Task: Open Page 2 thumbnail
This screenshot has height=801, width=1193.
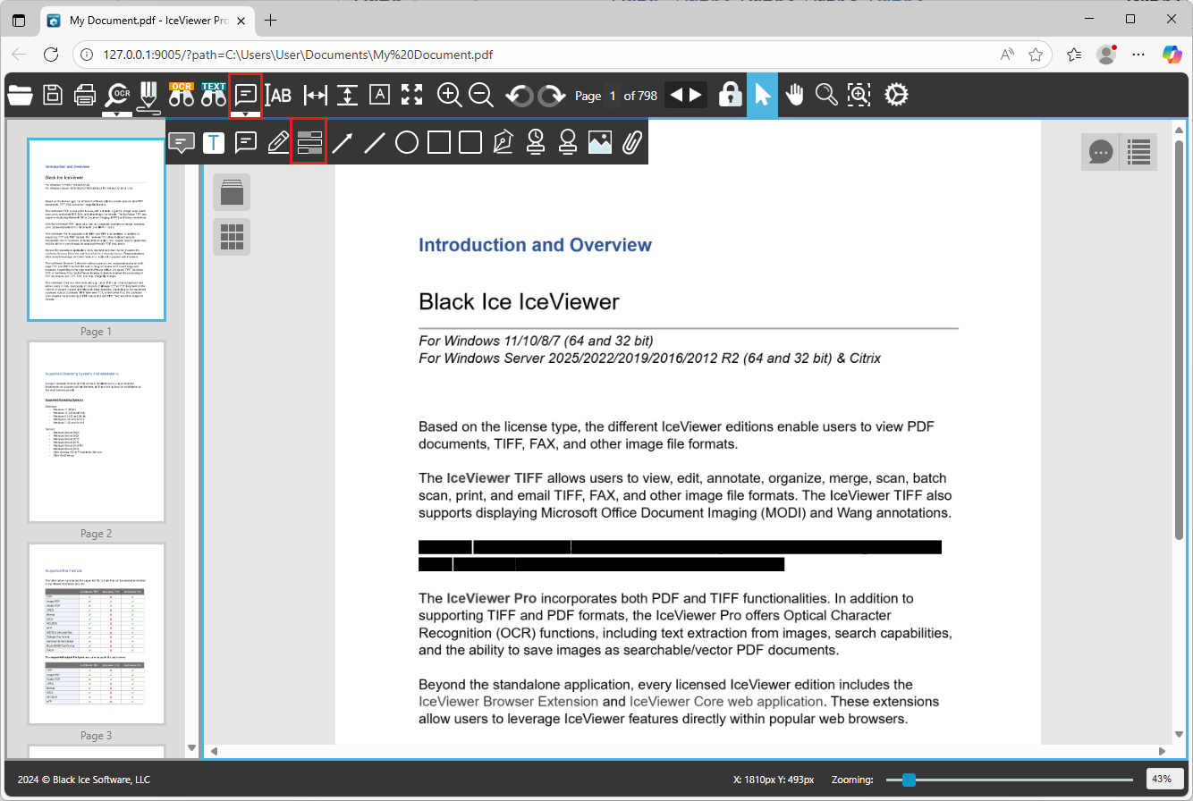Action: click(97, 432)
